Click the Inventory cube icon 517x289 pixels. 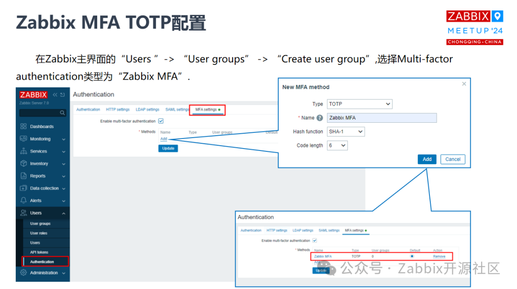click(23, 163)
